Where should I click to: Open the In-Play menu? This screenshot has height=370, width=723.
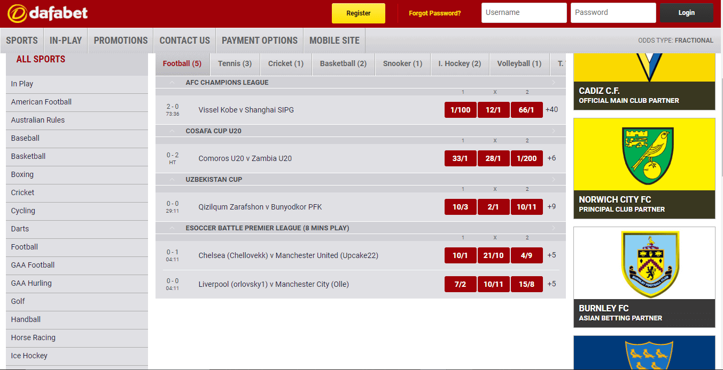(66, 41)
